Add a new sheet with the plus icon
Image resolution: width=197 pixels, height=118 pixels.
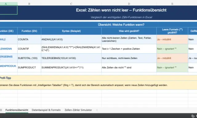(x=97, y=110)
